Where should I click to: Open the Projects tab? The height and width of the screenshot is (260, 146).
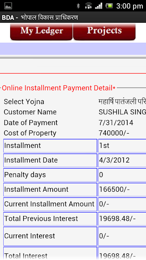[104, 32]
